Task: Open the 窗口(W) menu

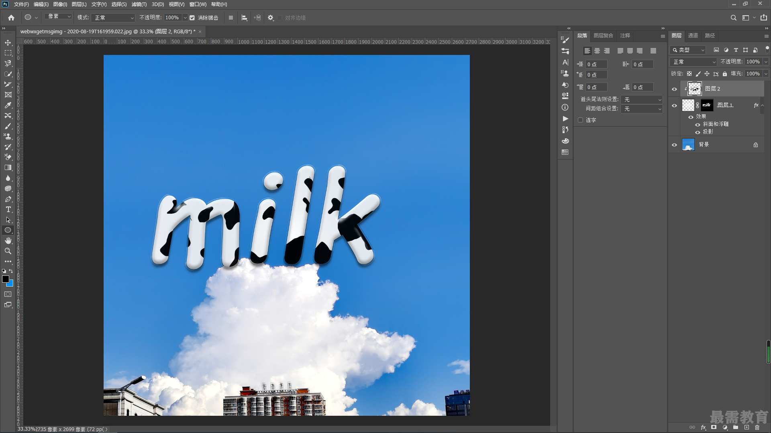Action: pyautogui.click(x=198, y=4)
